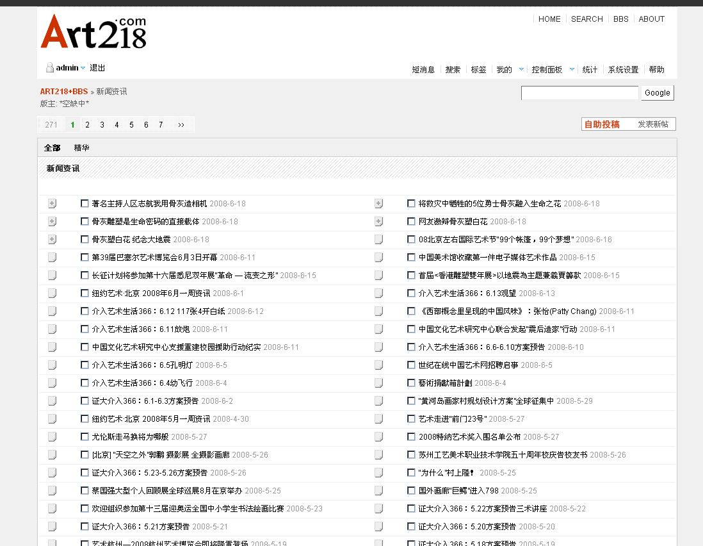Click folder icon beside 藝術捐獻箱計劃

click(378, 383)
